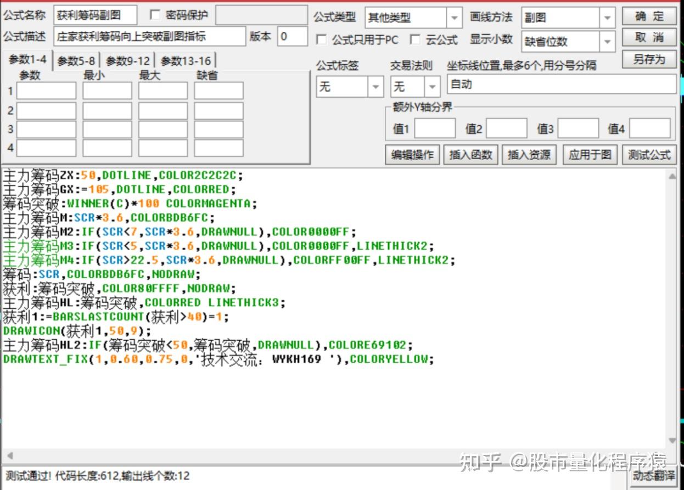Image resolution: width=684 pixels, height=490 pixels.
Task: Open the 显示小数 dropdown
Action: point(607,41)
